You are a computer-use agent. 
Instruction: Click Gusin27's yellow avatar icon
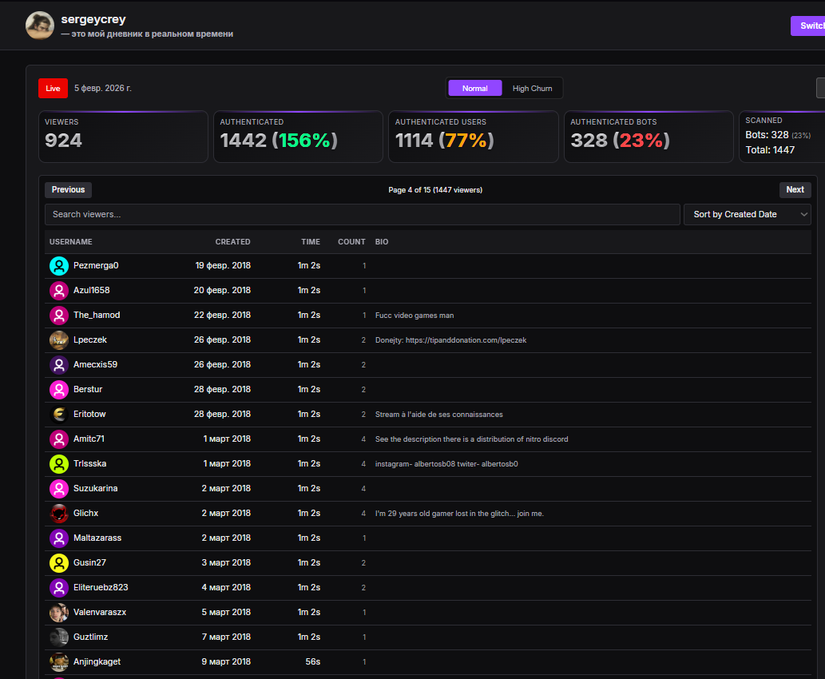tap(59, 563)
